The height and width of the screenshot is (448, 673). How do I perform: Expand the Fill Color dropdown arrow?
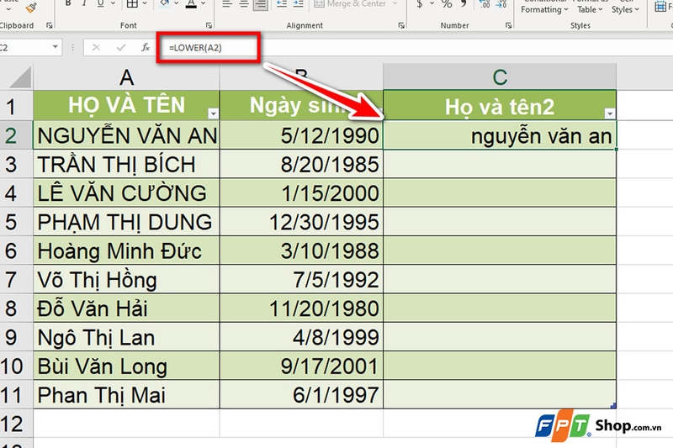pyautogui.click(x=178, y=3)
